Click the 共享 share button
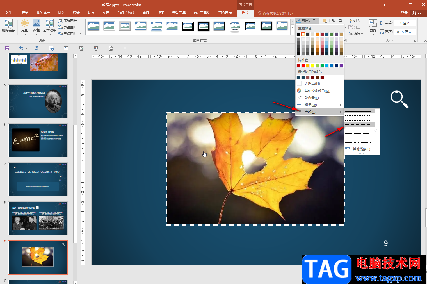 418,13
